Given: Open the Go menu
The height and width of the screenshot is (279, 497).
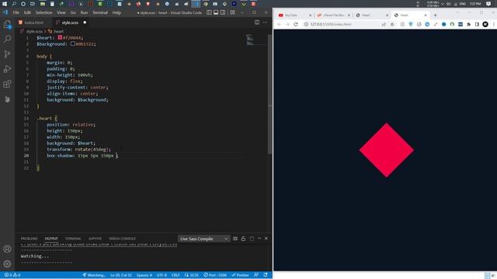Looking at the screenshot, I should coord(73,12).
